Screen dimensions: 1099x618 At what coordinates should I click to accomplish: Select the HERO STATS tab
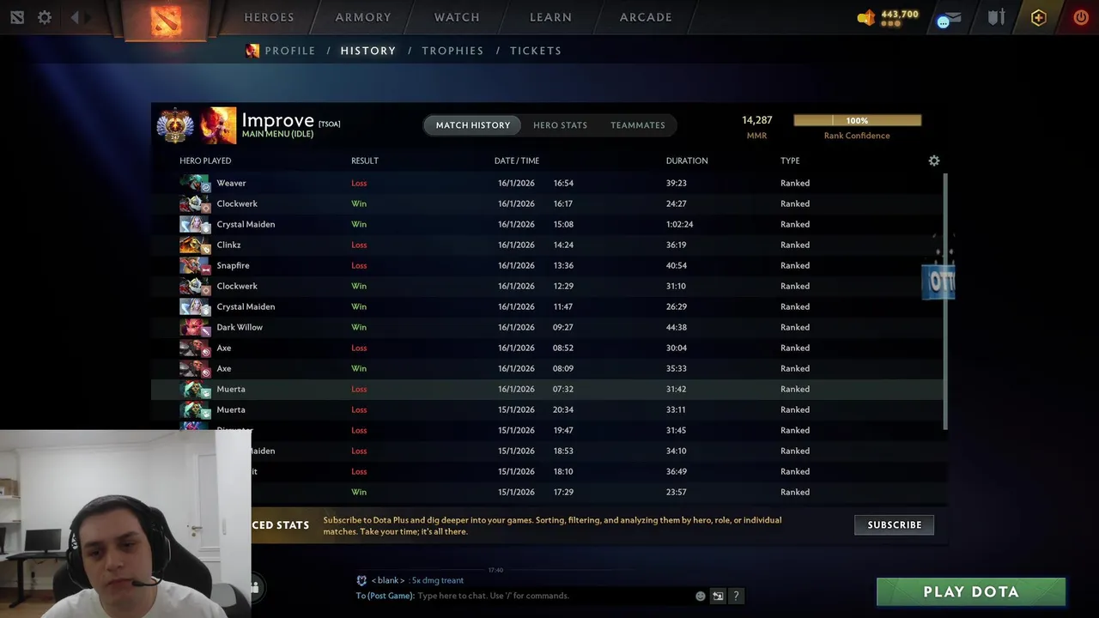560,125
